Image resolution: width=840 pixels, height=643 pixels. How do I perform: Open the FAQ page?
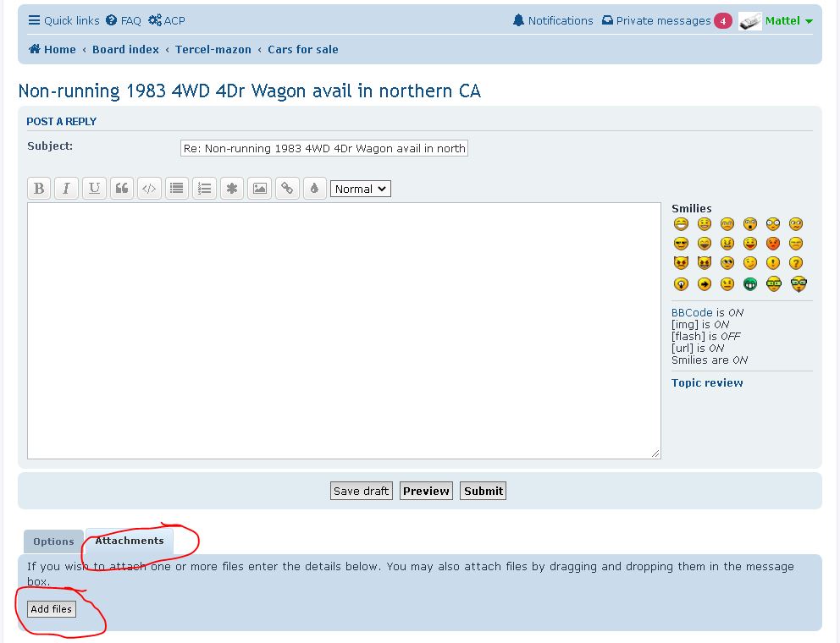click(x=124, y=20)
